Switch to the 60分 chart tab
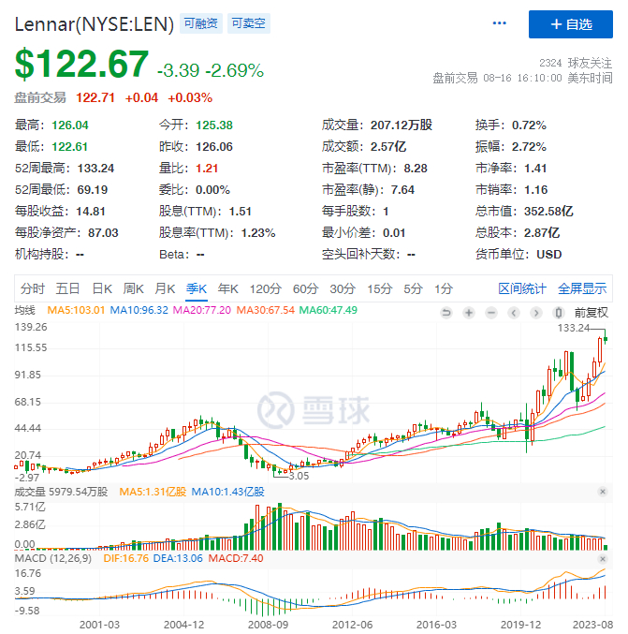The width and height of the screenshot is (628, 634). click(305, 288)
